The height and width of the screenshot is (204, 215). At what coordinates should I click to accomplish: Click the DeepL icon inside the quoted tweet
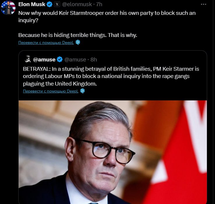pos(82,91)
